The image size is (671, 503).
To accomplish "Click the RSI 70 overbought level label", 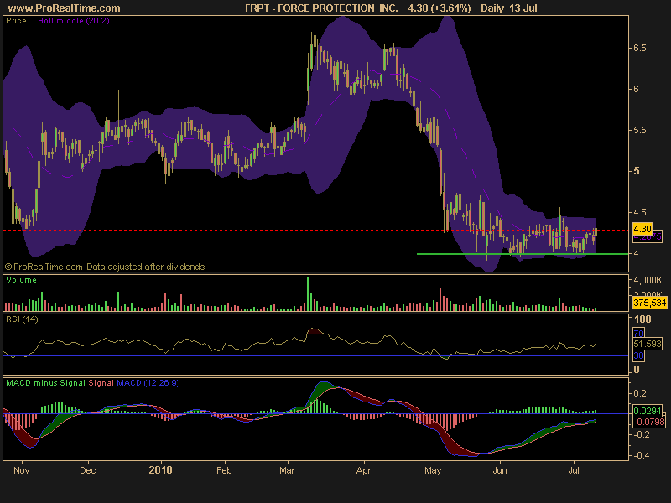I will tap(638, 333).
